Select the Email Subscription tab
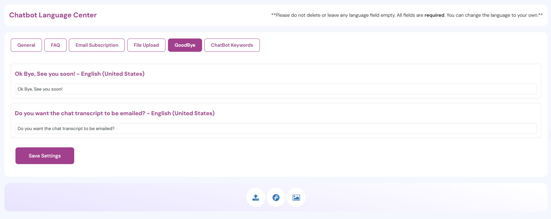Image resolution: width=551 pixels, height=219 pixels. point(97,45)
